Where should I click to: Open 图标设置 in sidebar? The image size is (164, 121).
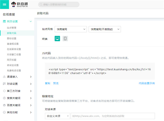[x=12, y=38]
